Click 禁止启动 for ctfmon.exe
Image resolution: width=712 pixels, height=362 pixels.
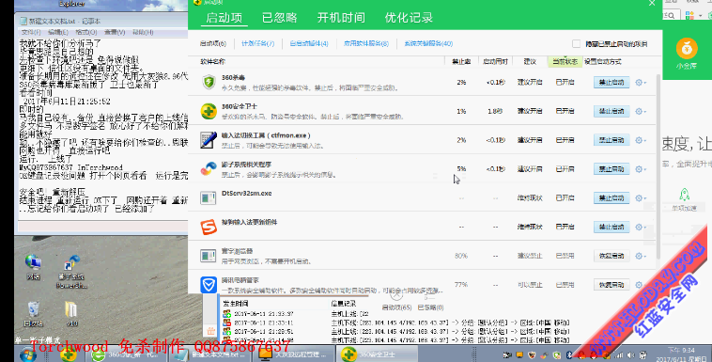click(611, 140)
